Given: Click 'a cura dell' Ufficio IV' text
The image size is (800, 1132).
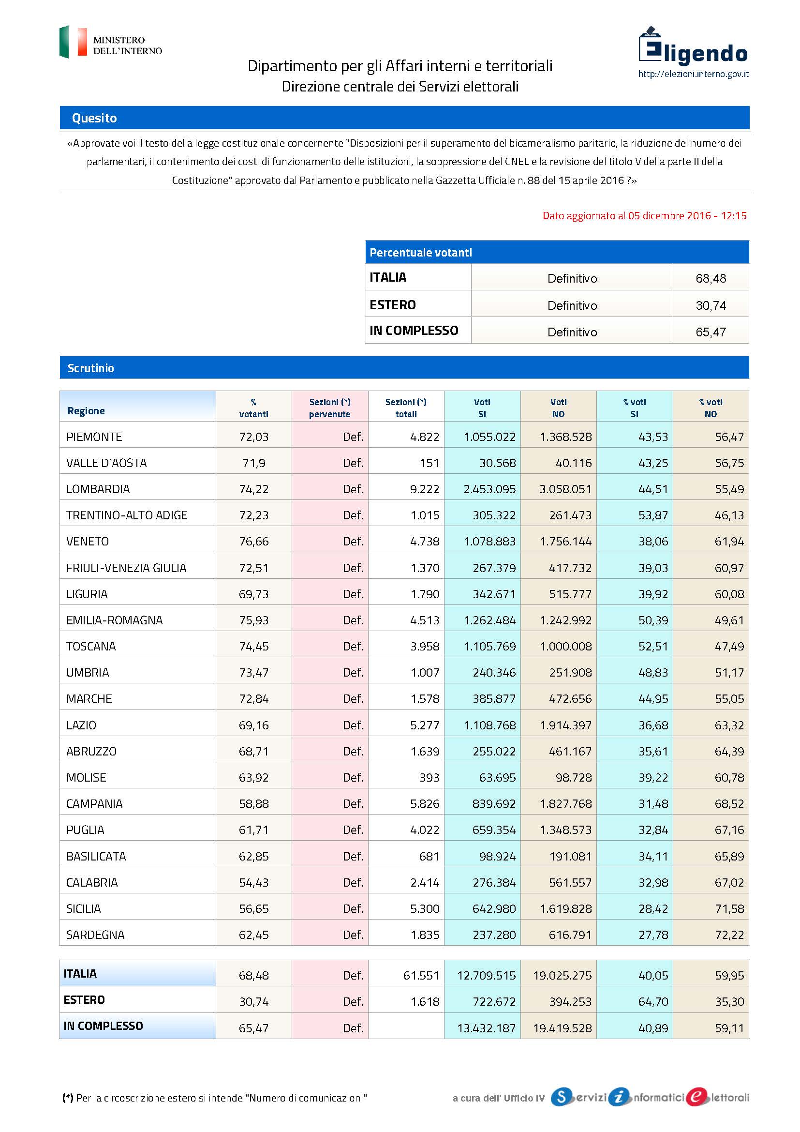Looking at the screenshot, I should [x=499, y=1098].
